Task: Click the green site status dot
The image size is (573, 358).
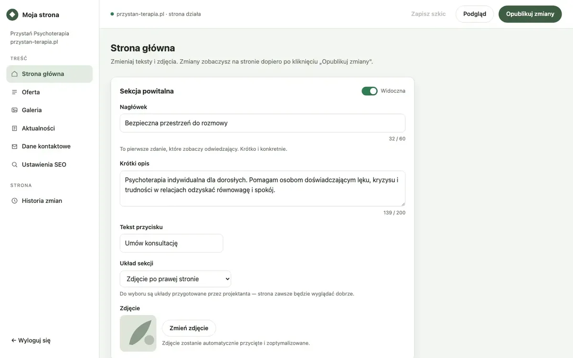Action: tap(112, 14)
